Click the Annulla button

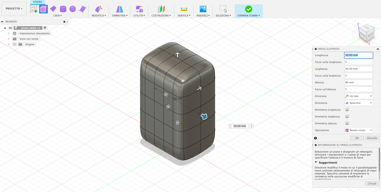(372, 138)
